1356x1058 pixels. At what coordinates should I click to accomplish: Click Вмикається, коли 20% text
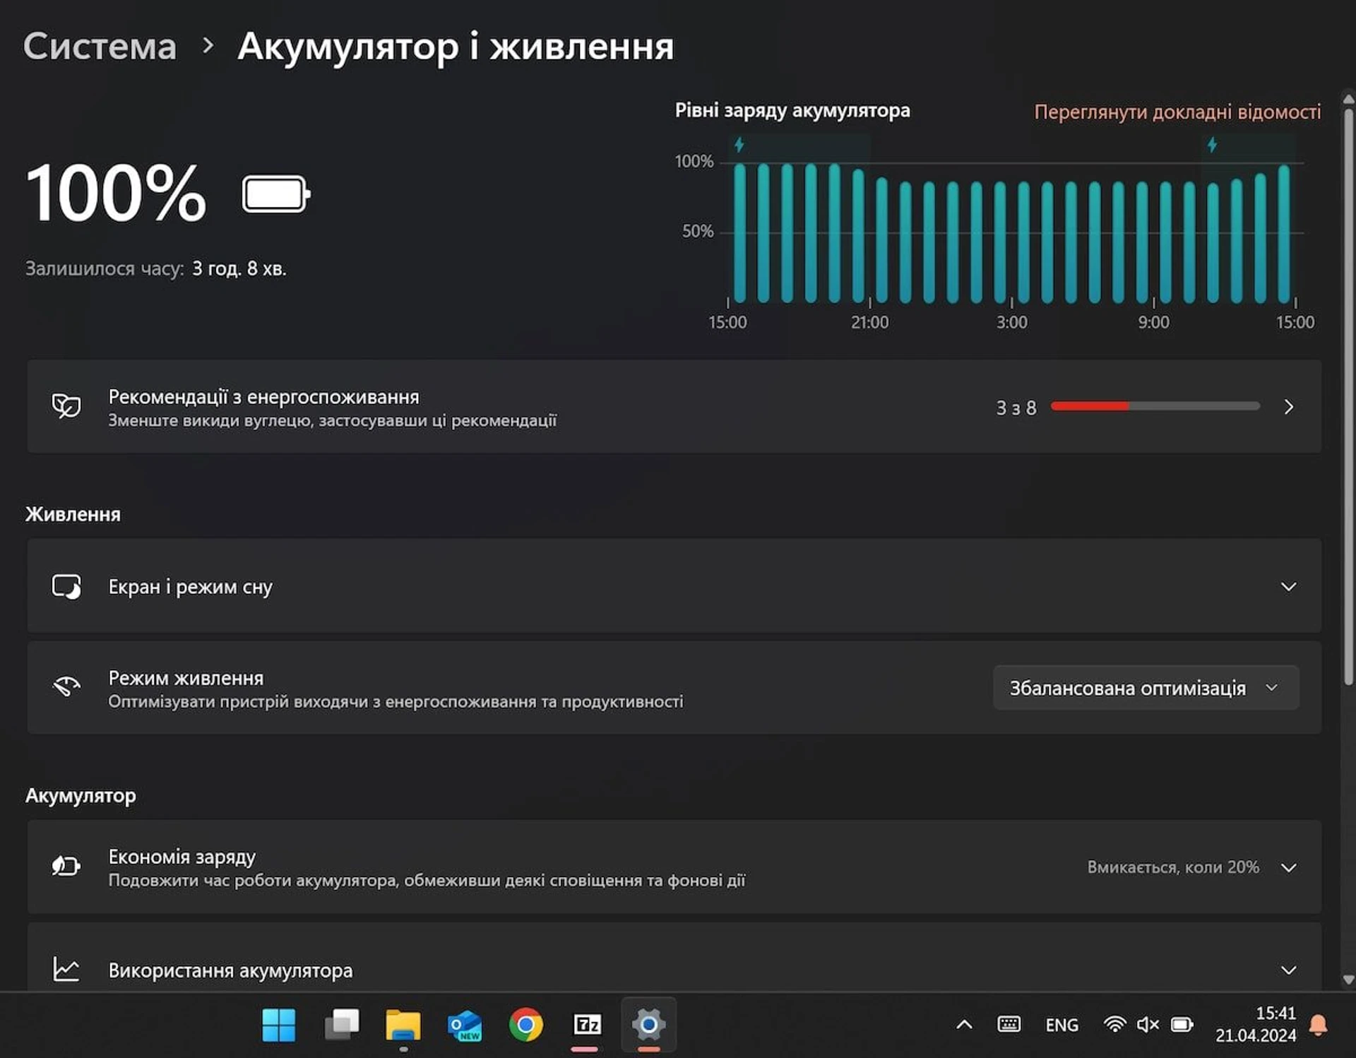[1173, 867]
